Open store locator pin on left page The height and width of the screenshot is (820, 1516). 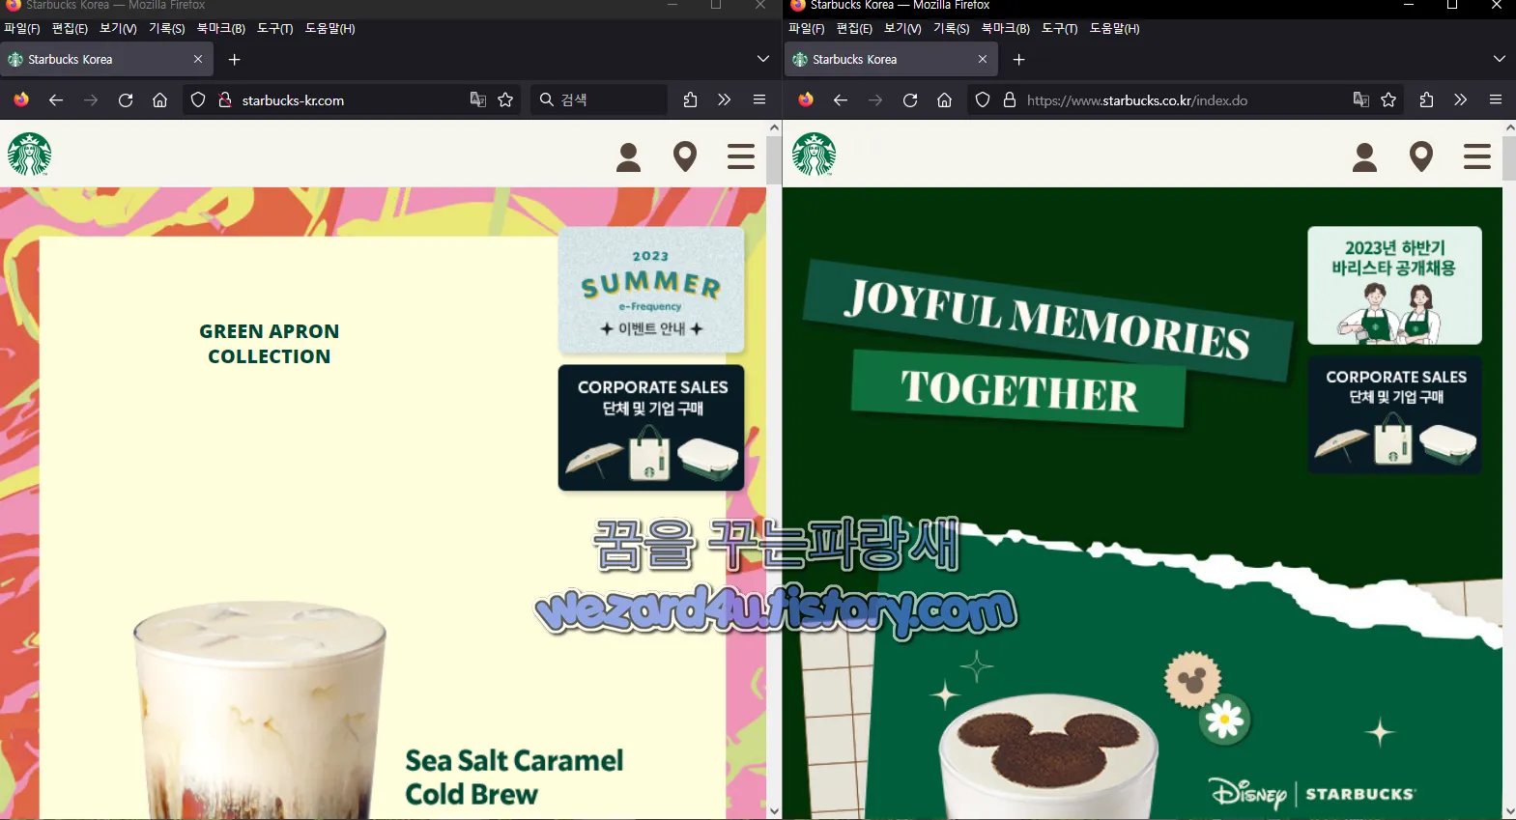point(685,156)
